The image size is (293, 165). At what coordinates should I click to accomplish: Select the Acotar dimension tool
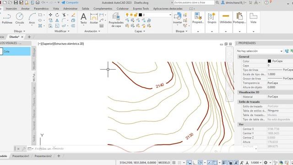[x=94, y=18]
